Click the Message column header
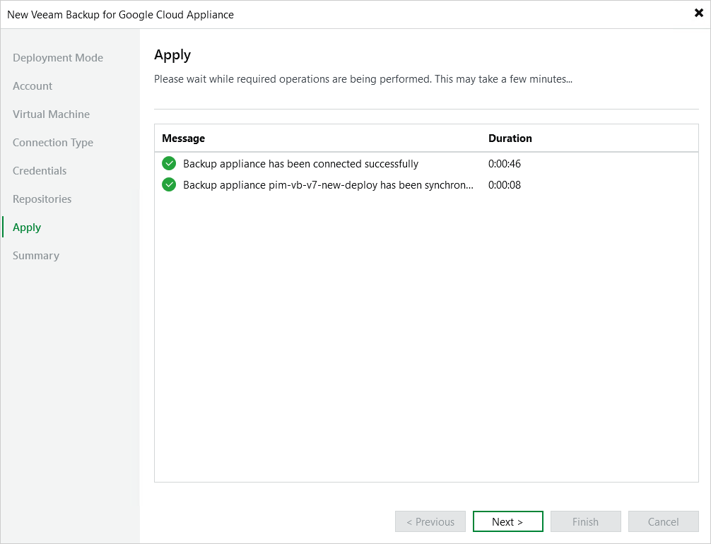The width and height of the screenshot is (711, 544). pos(184,138)
